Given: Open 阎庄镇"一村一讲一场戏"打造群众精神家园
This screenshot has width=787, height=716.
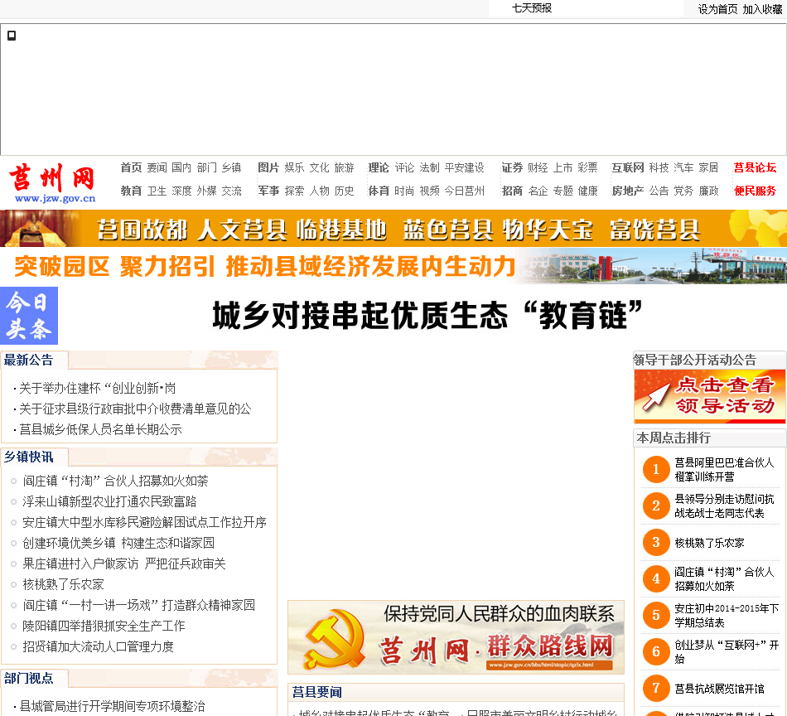Looking at the screenshot, I should (138, 605).
